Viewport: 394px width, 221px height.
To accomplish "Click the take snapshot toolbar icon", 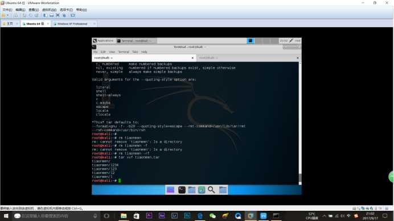I will coord(24,15).
